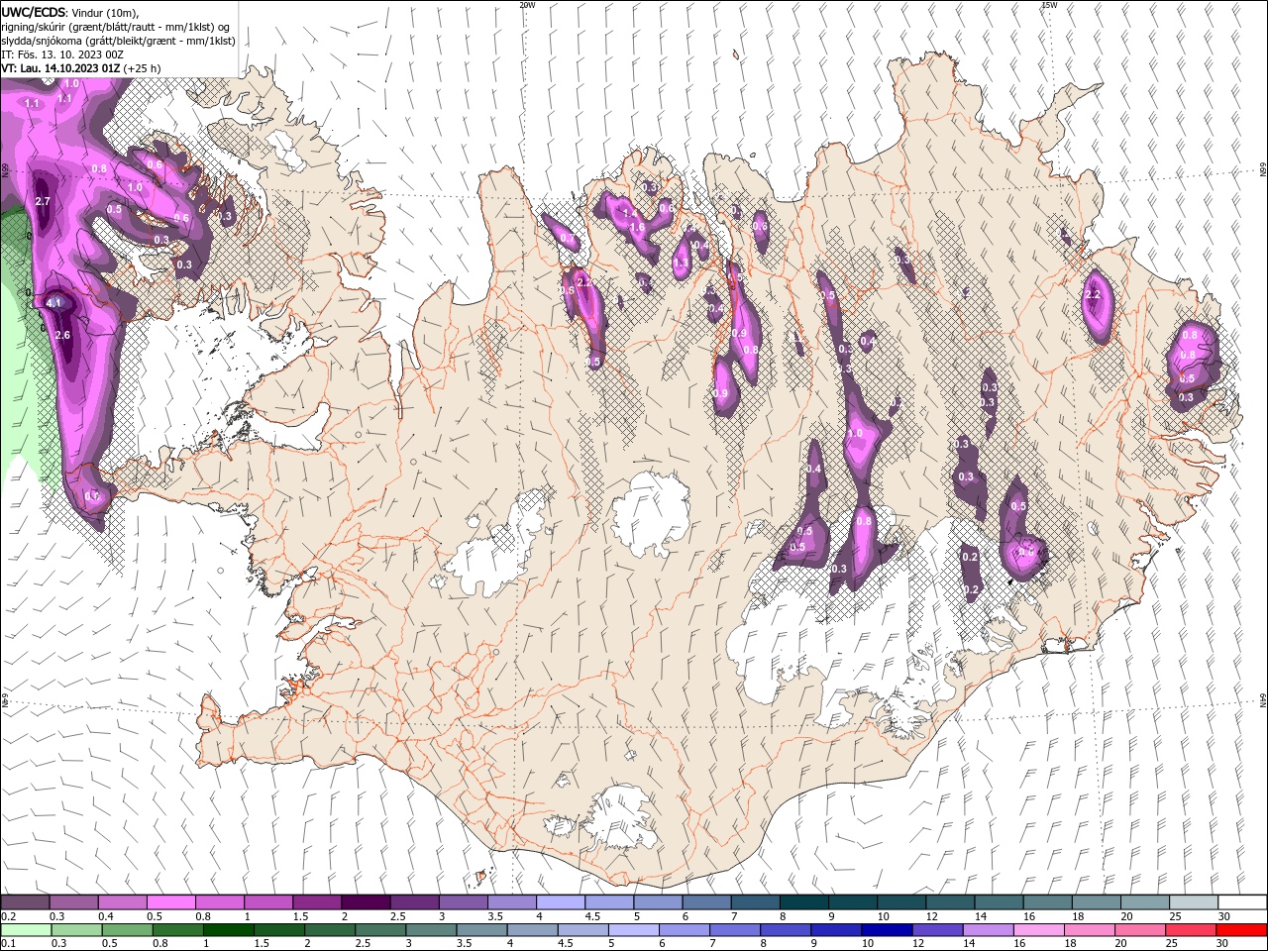Viewport: 1268px width, 951px height.
Task: Select the 'IT: Fös. 13. 10. 2023 00Z' line
Action: (64, 53)
